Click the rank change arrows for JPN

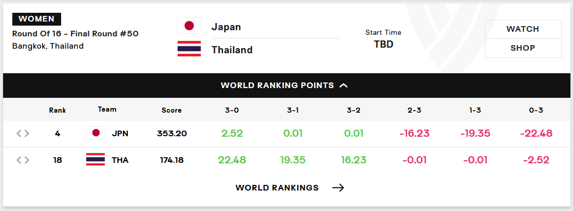(23, 133)
